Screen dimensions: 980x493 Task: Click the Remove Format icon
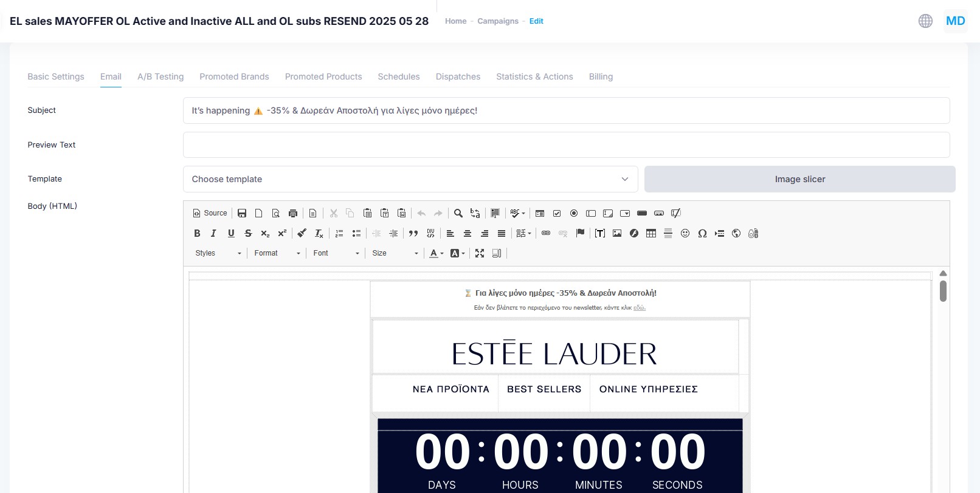click(319, 233)
